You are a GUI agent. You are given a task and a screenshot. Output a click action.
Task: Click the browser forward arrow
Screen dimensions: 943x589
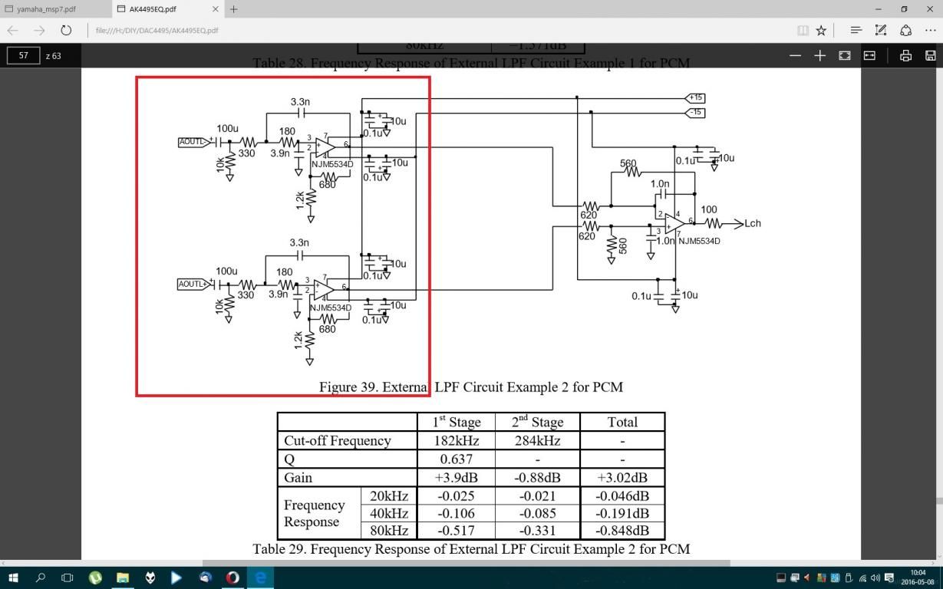[x=40, y=31]
